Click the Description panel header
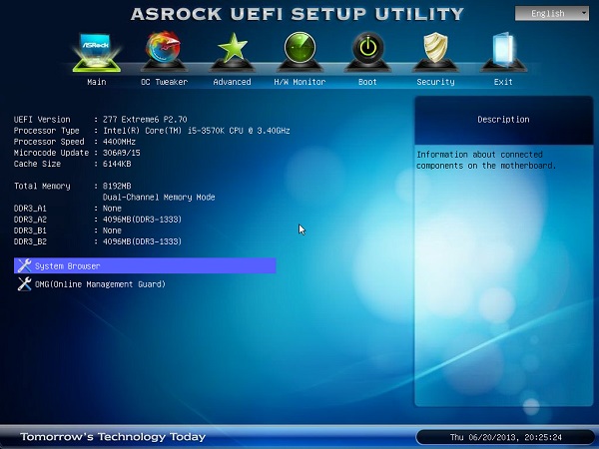Image resolution: width=599 pixels, height=449 pixels. (503, 120)
